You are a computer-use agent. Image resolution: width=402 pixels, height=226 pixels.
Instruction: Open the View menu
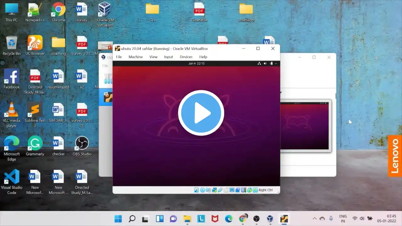coord(153,57)
